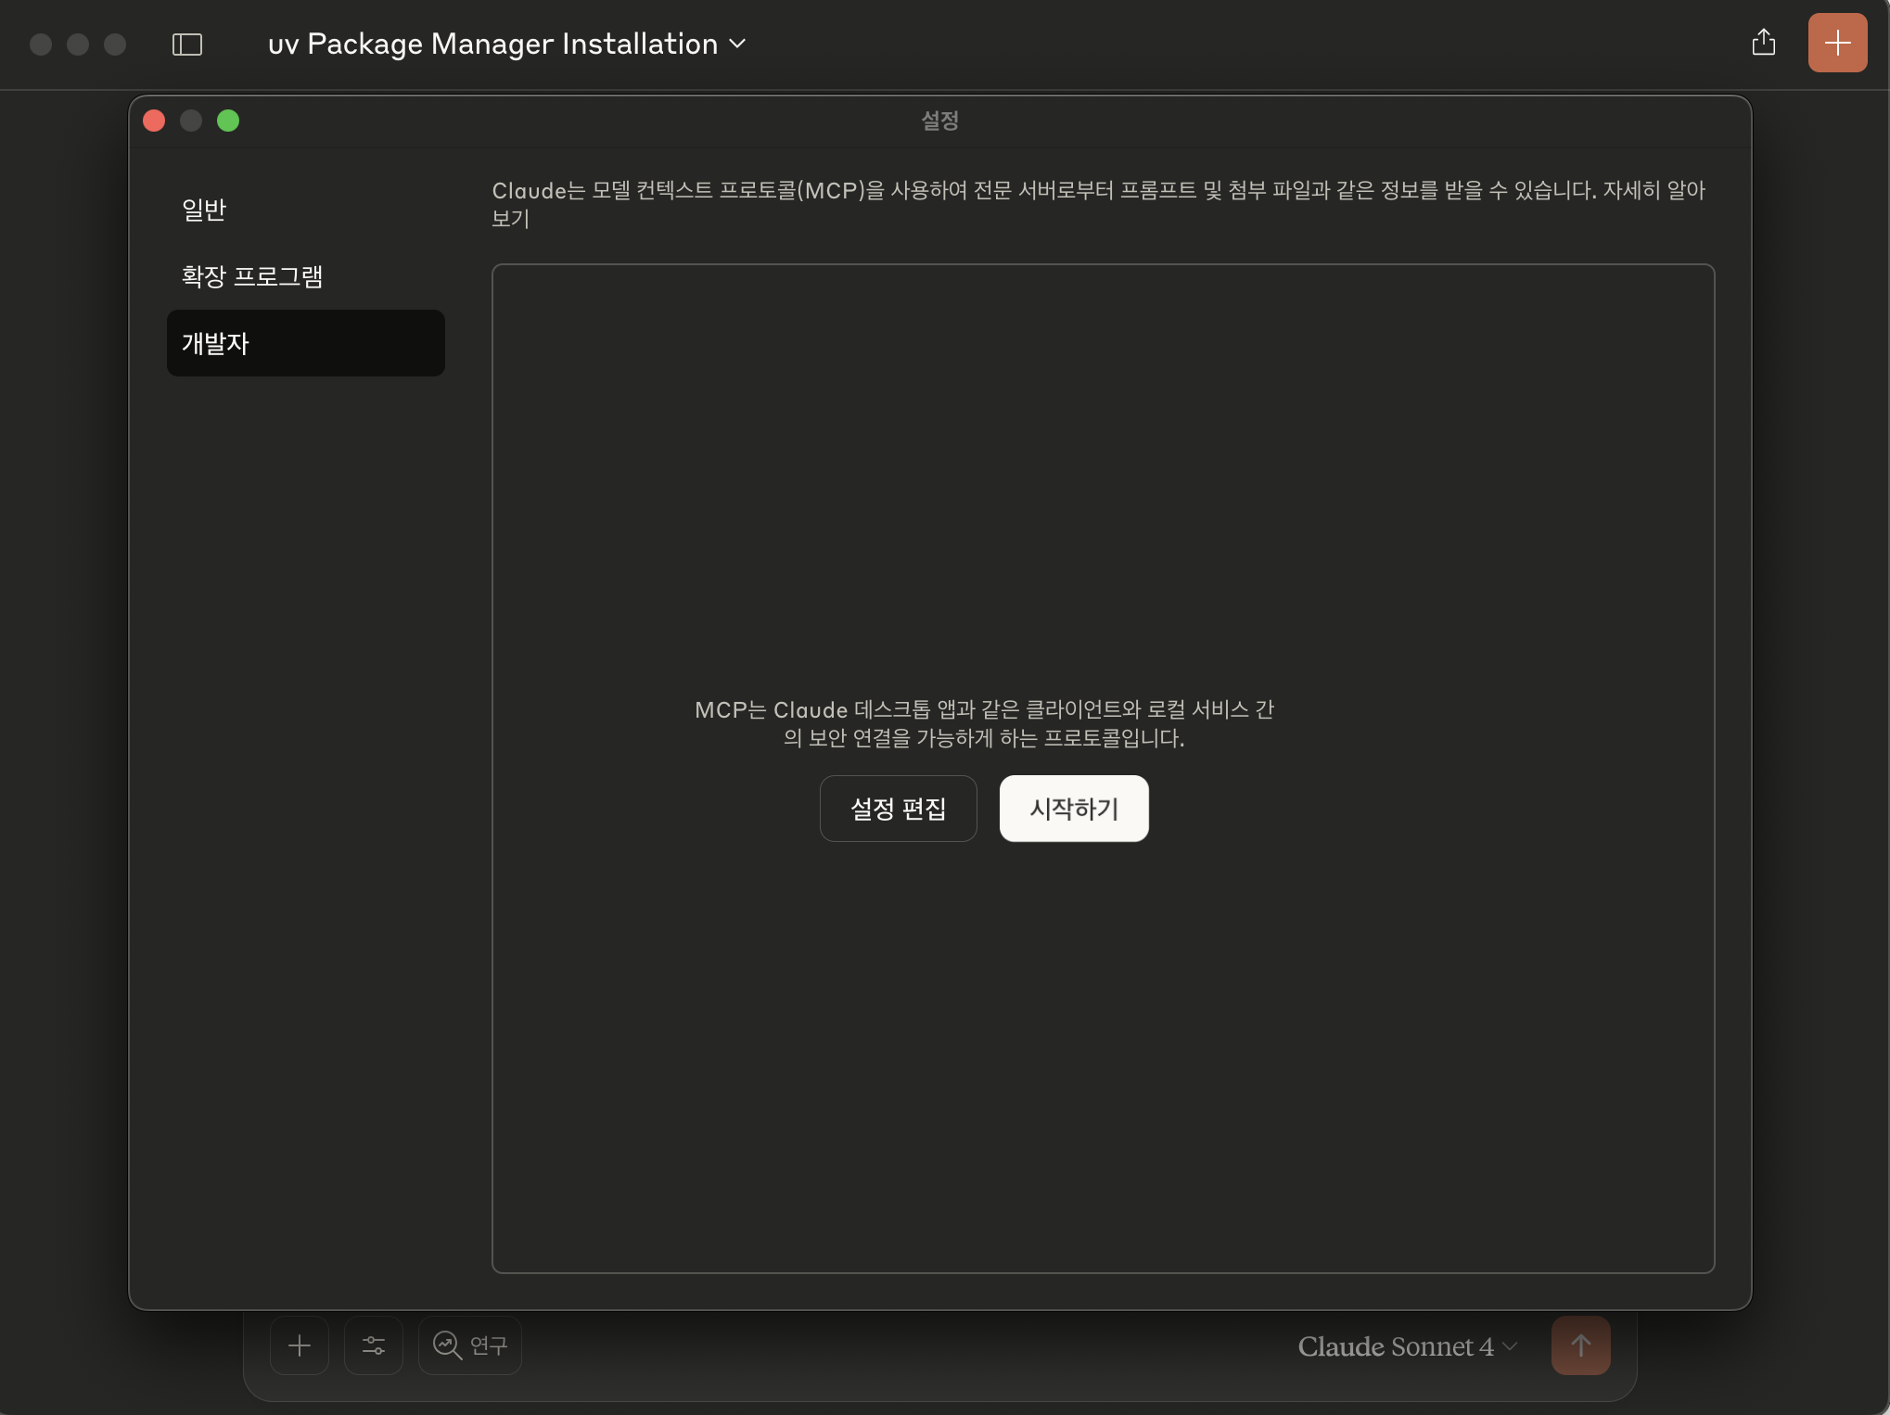Image resolution: width=1890 pixels, height=1415 pixels.
Task: Click the share icon in title bar
Action: [1763, 43]
